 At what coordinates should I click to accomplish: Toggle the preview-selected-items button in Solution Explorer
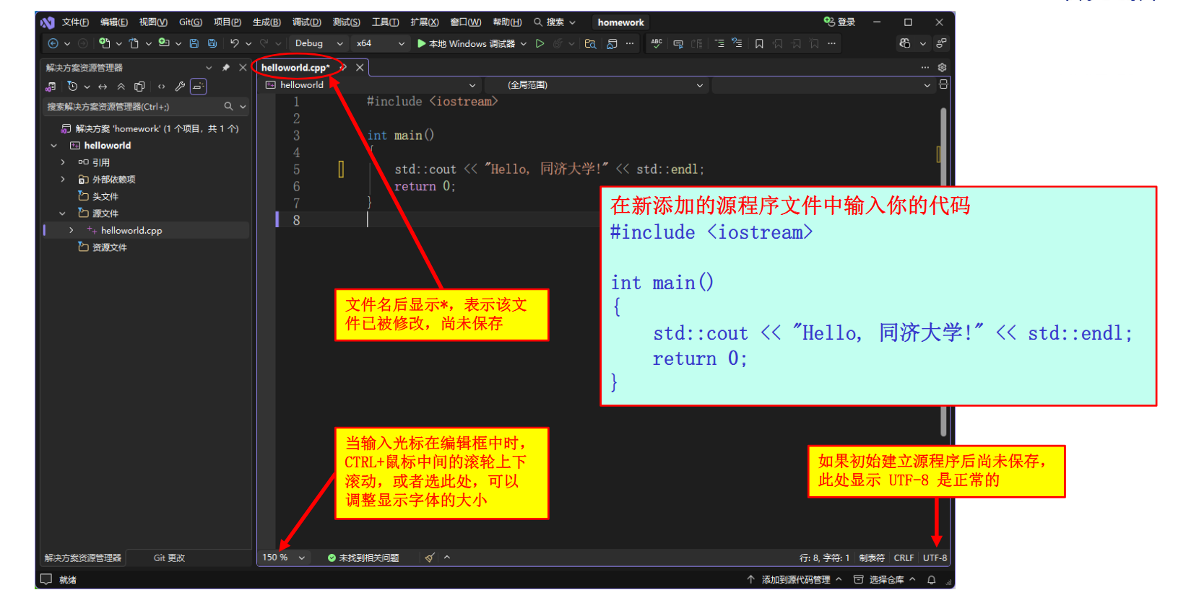tap(199, 87)
